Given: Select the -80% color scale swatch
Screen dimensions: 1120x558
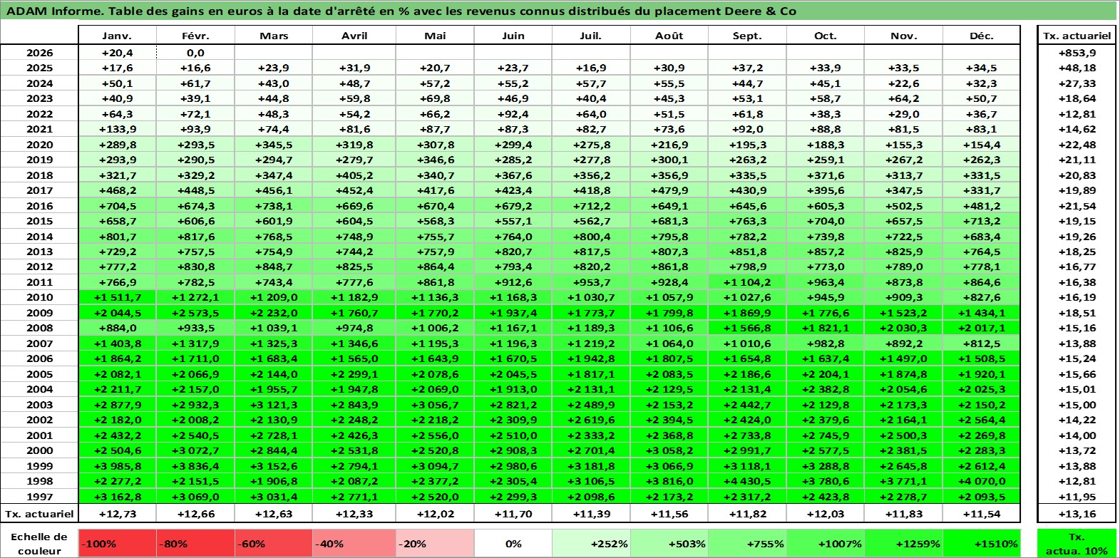Looking at the screenshot, I should coord(195,543).
